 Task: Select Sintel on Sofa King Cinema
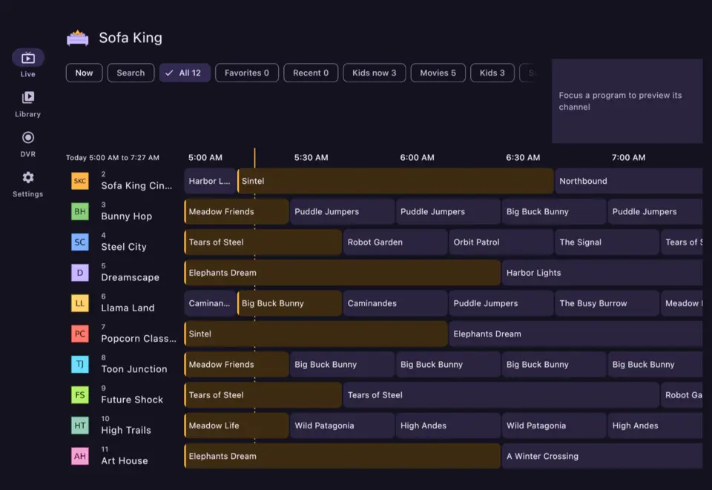tap(395, 181)
